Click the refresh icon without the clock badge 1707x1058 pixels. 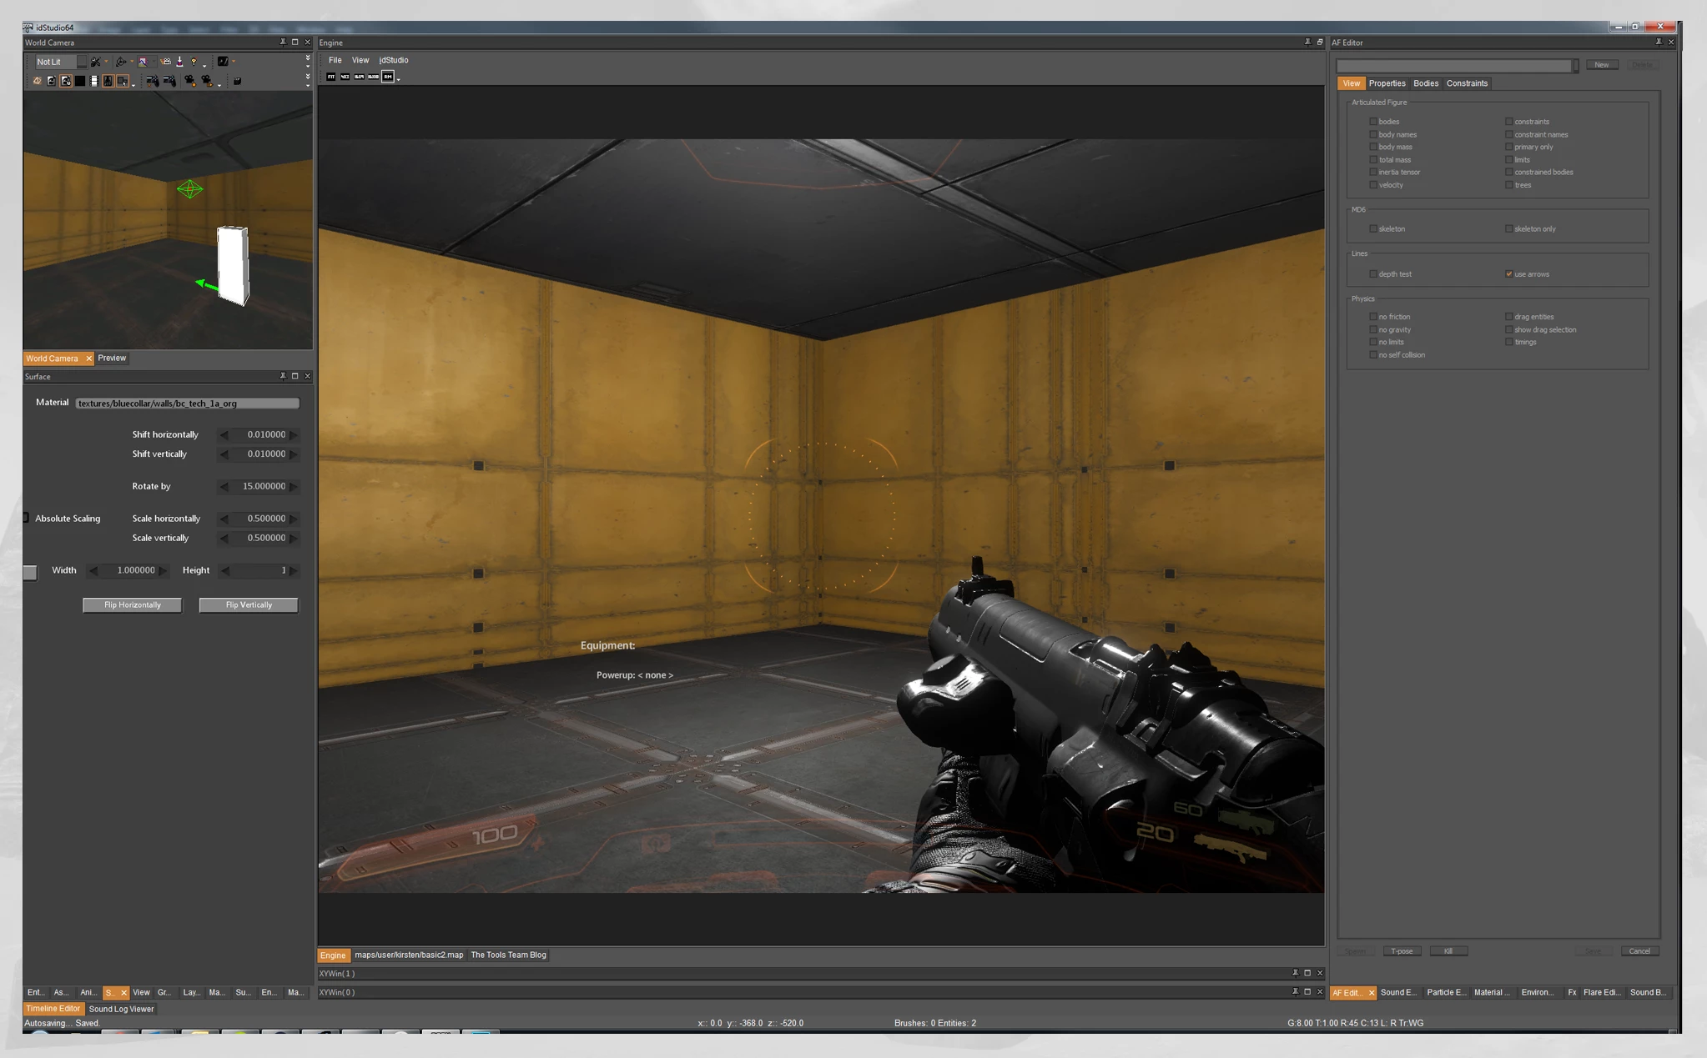tap(51, 81)
